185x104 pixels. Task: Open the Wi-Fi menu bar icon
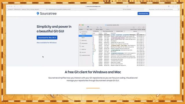[137, 1]
